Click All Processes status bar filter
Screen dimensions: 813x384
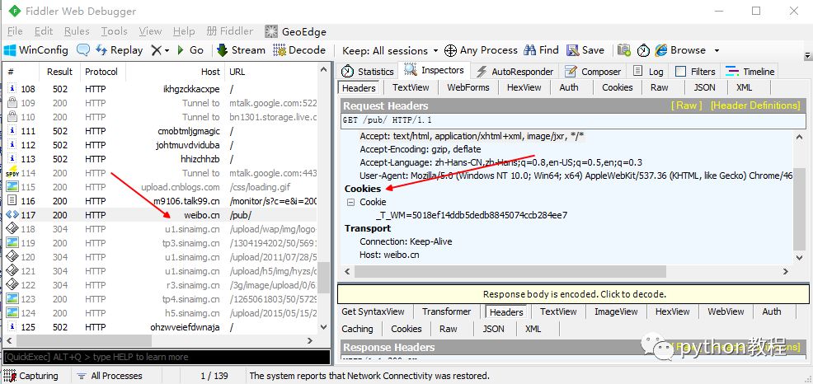point(110,376)
